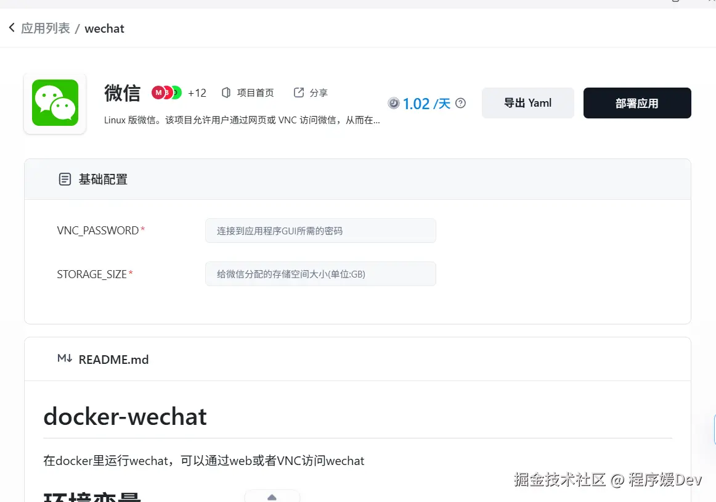Focus the STORAGE_SIZE input field
716x502 pixels.
[x=320, y=274]
